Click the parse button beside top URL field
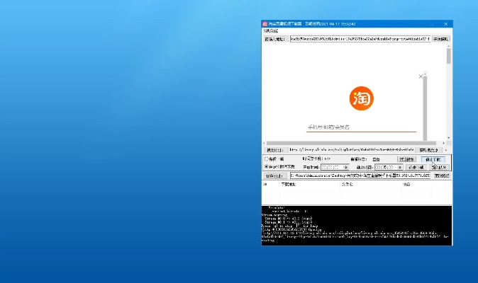 click(441, 39)
